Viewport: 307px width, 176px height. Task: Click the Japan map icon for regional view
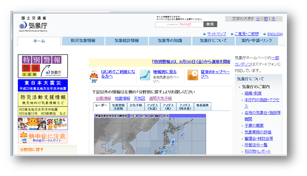pos(145,75)
